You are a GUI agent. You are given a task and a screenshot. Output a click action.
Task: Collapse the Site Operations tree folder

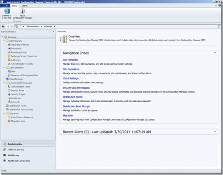(4, 67)
